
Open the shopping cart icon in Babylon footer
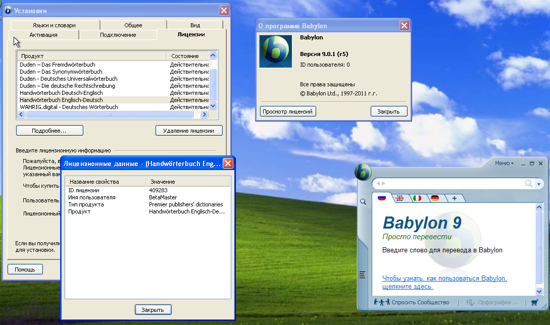534,303
